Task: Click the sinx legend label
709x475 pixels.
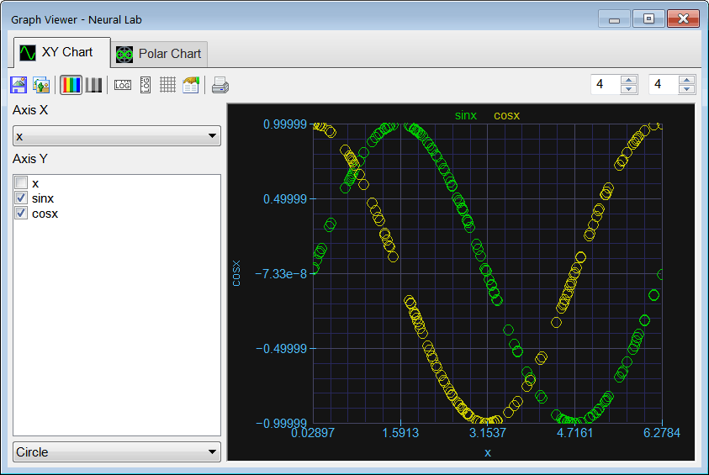Action: point(466,116)
